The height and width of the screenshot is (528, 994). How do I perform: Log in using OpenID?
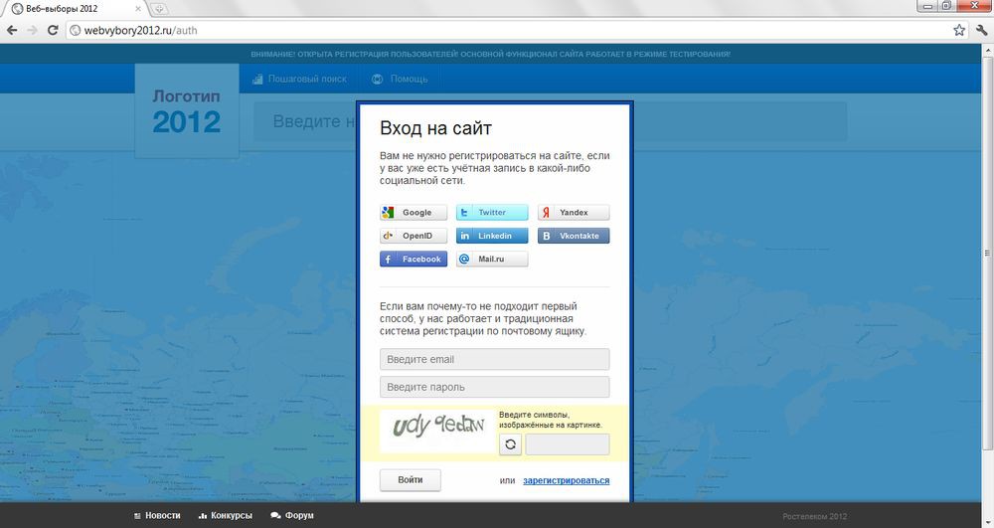(x=414, y=236)
